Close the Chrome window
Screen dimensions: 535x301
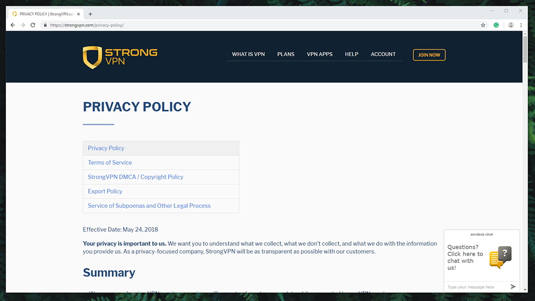[x=521, y=11]
